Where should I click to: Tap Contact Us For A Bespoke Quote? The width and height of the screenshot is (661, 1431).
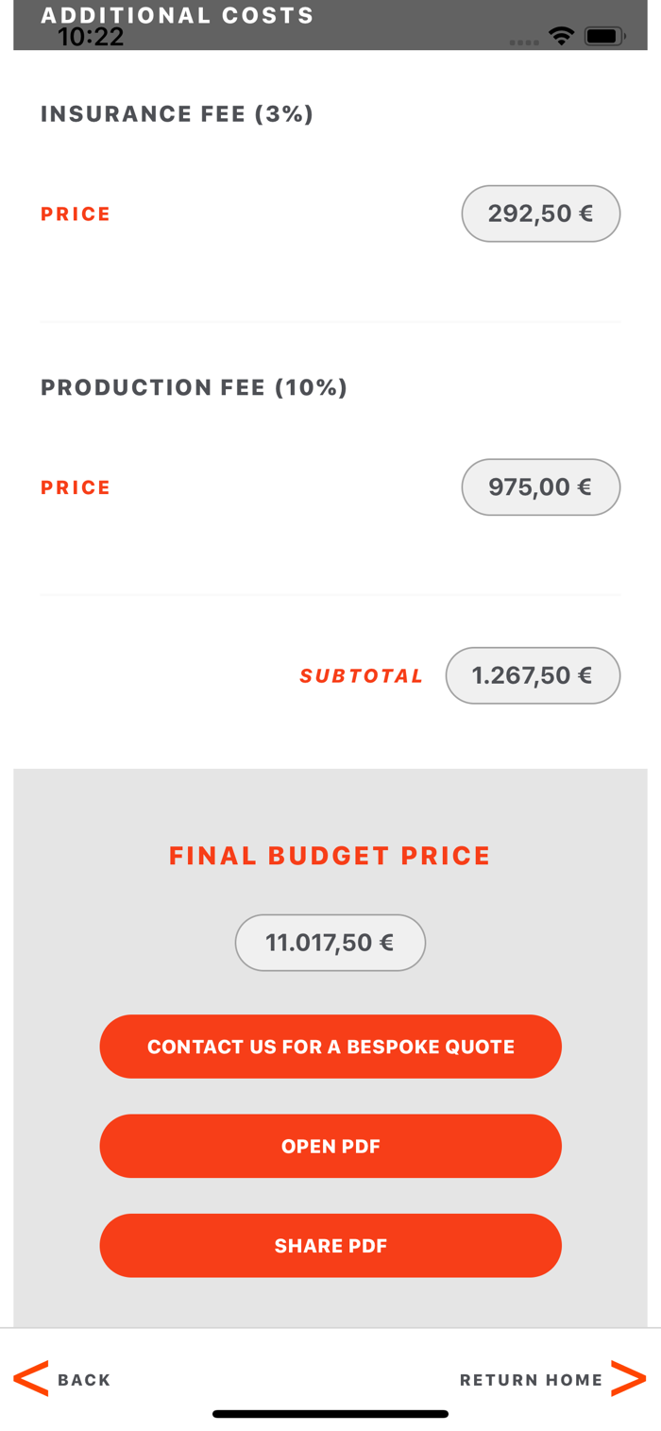[x=330, y=1047]
